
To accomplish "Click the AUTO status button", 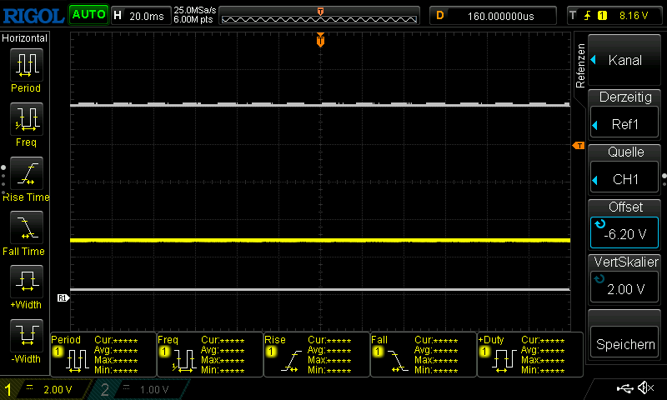I will coord(88,15).
